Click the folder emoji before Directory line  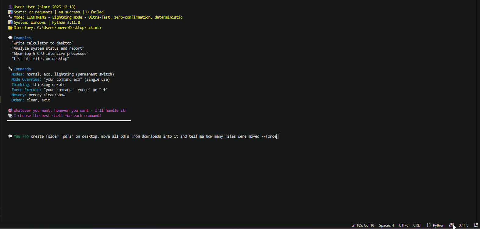point(10,28)
